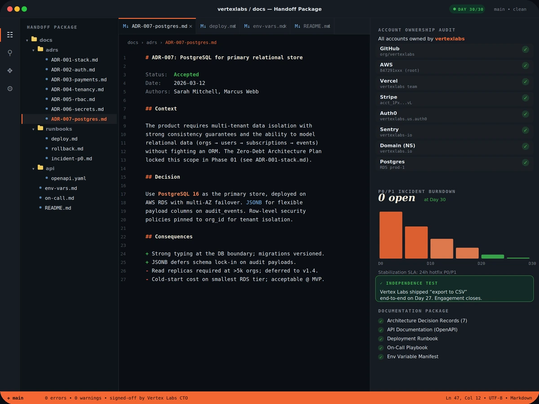Click the Stripe ownership check mark

(526, 98)
